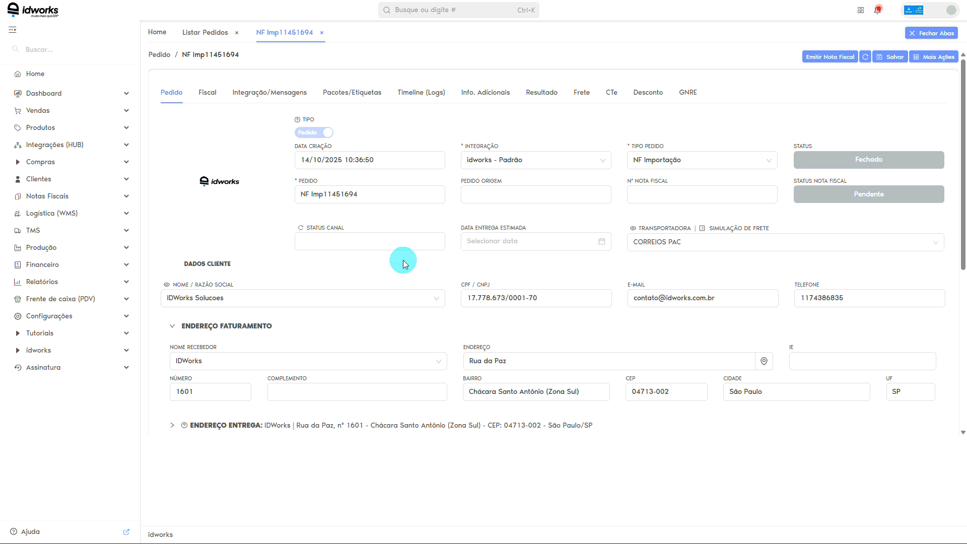Open the Listar Pedidos page tab
This screenshot has width=967, height=544.
205,32
